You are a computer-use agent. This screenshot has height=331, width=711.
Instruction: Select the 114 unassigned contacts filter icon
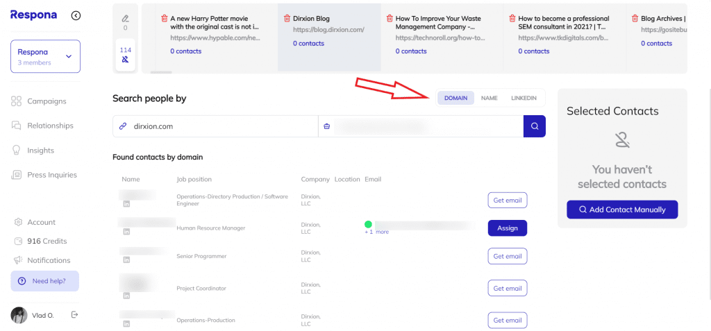pyautogui.click(x=125, y=55)
